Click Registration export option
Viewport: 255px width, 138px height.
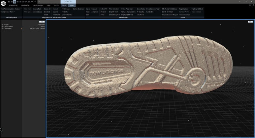tap(183, 9)
